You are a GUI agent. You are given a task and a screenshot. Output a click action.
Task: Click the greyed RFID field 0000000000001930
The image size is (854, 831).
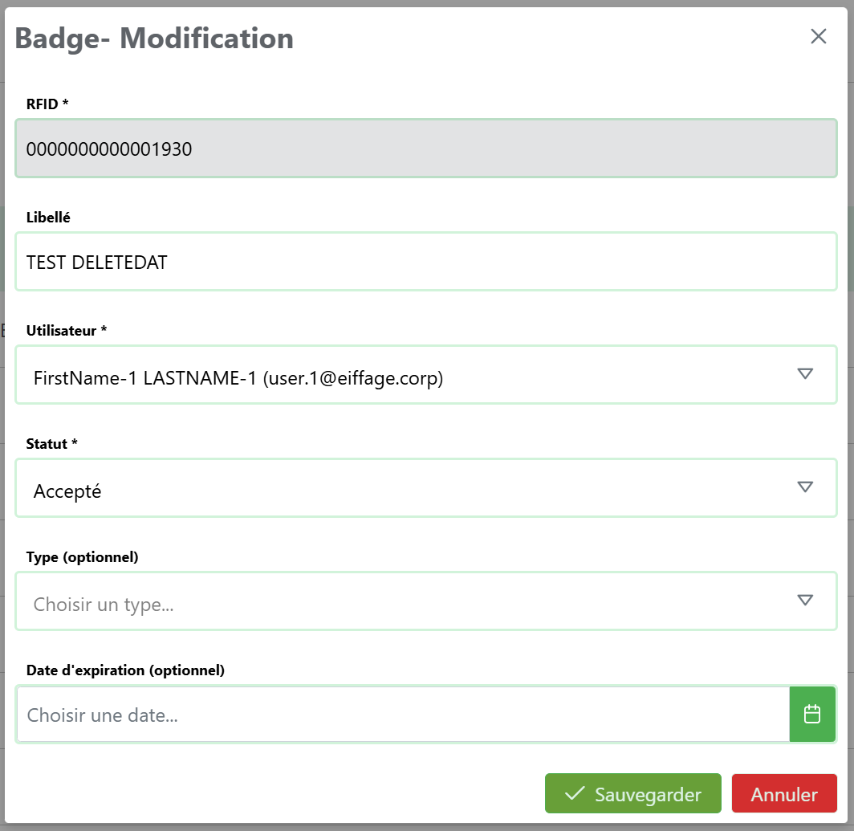[425, 149]
